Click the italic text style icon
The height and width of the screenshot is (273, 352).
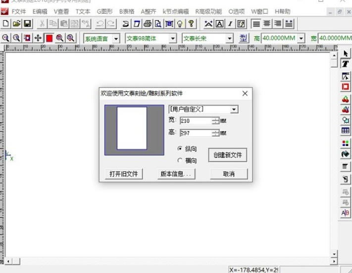click(x=230, y=24)
